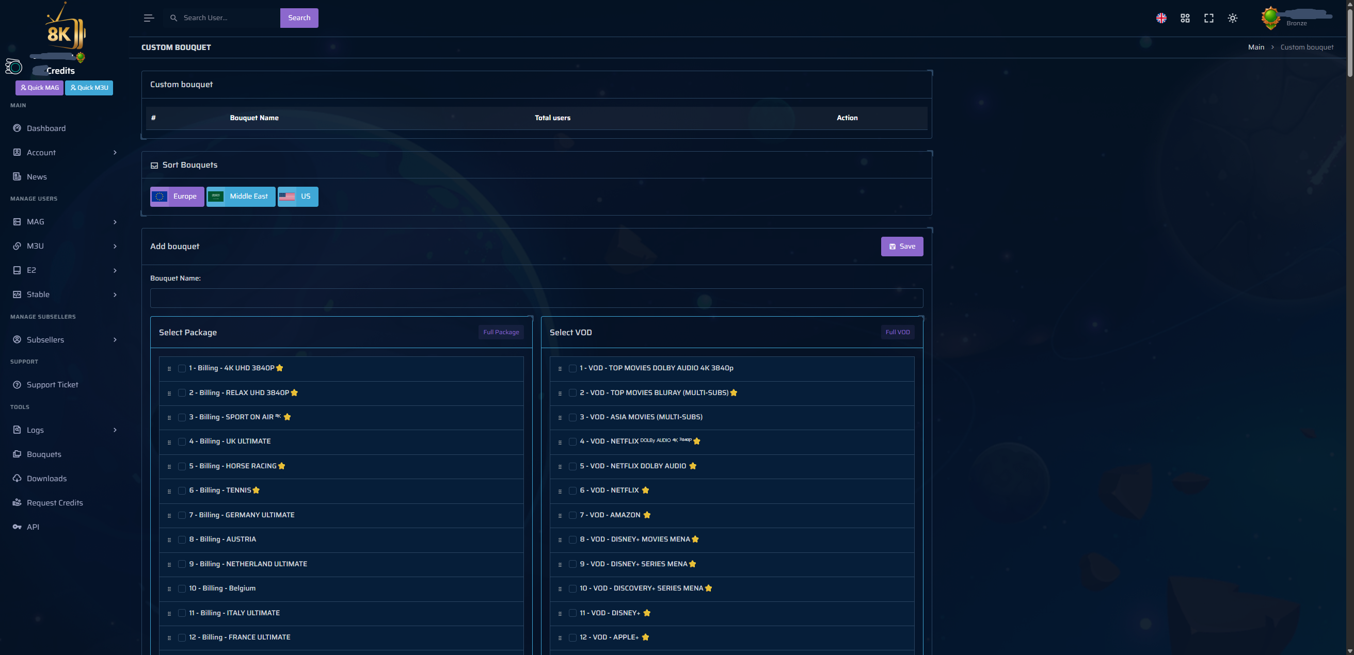1354x655 pixels.
Task: Tick the GERMANY ULTIMATE billing checkbox
Action: [x=182, y=515]
